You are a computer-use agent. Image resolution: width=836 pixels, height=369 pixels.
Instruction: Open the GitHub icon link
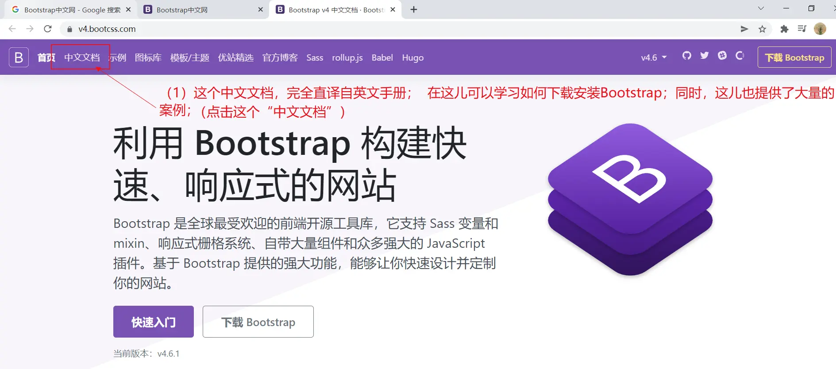tap(687, 55)
